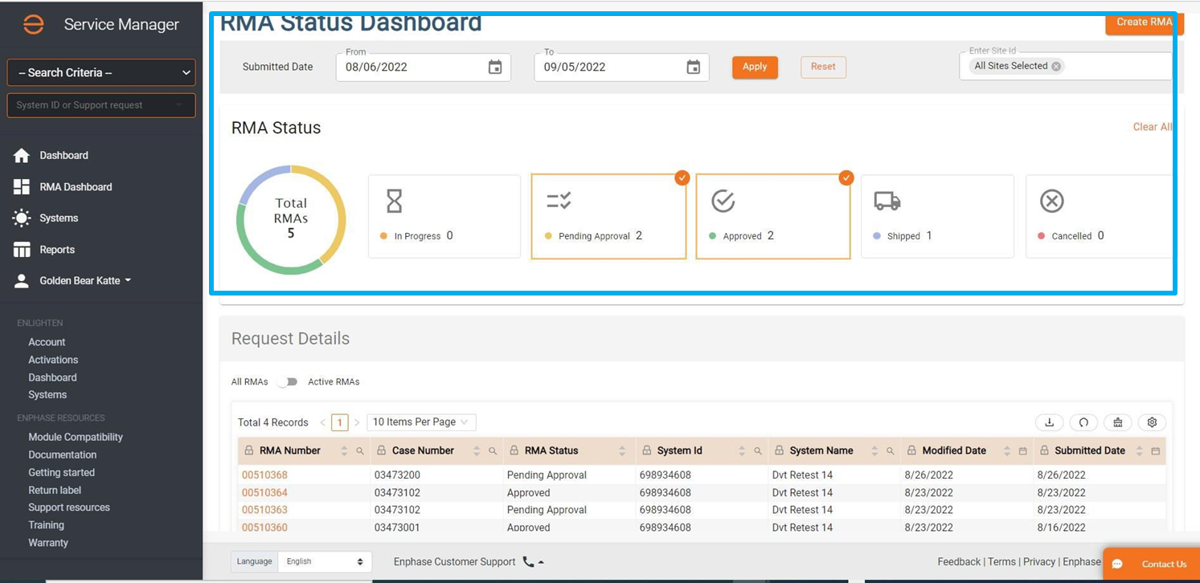
Task: Click Clear All in RMA Status
Action: pos(1152,127)
